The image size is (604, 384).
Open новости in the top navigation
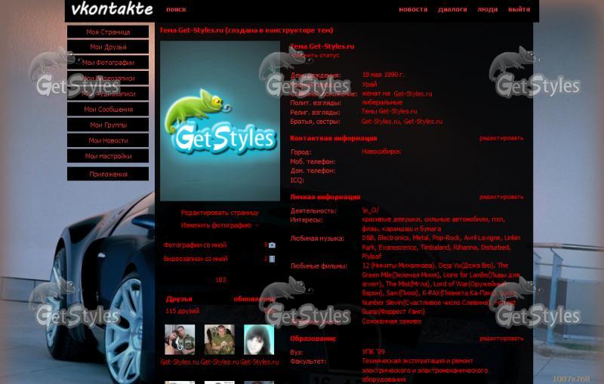click(413, 10)
